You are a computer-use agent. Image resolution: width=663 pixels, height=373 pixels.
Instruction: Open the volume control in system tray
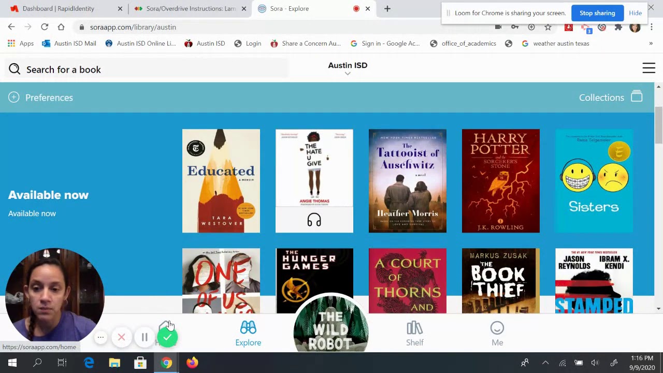click(x=595, y=363)
